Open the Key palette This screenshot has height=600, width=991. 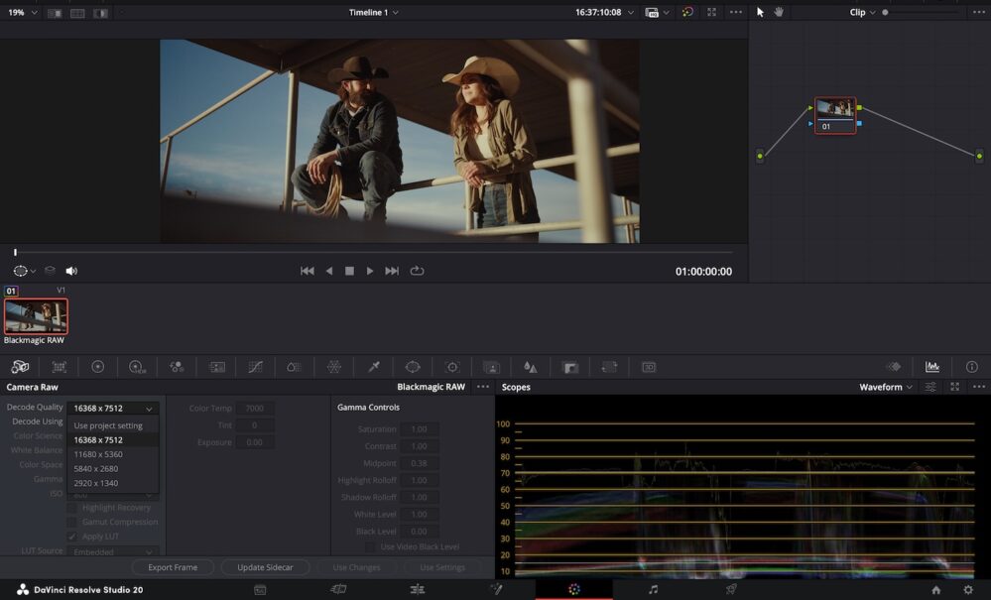click(570, 367)
